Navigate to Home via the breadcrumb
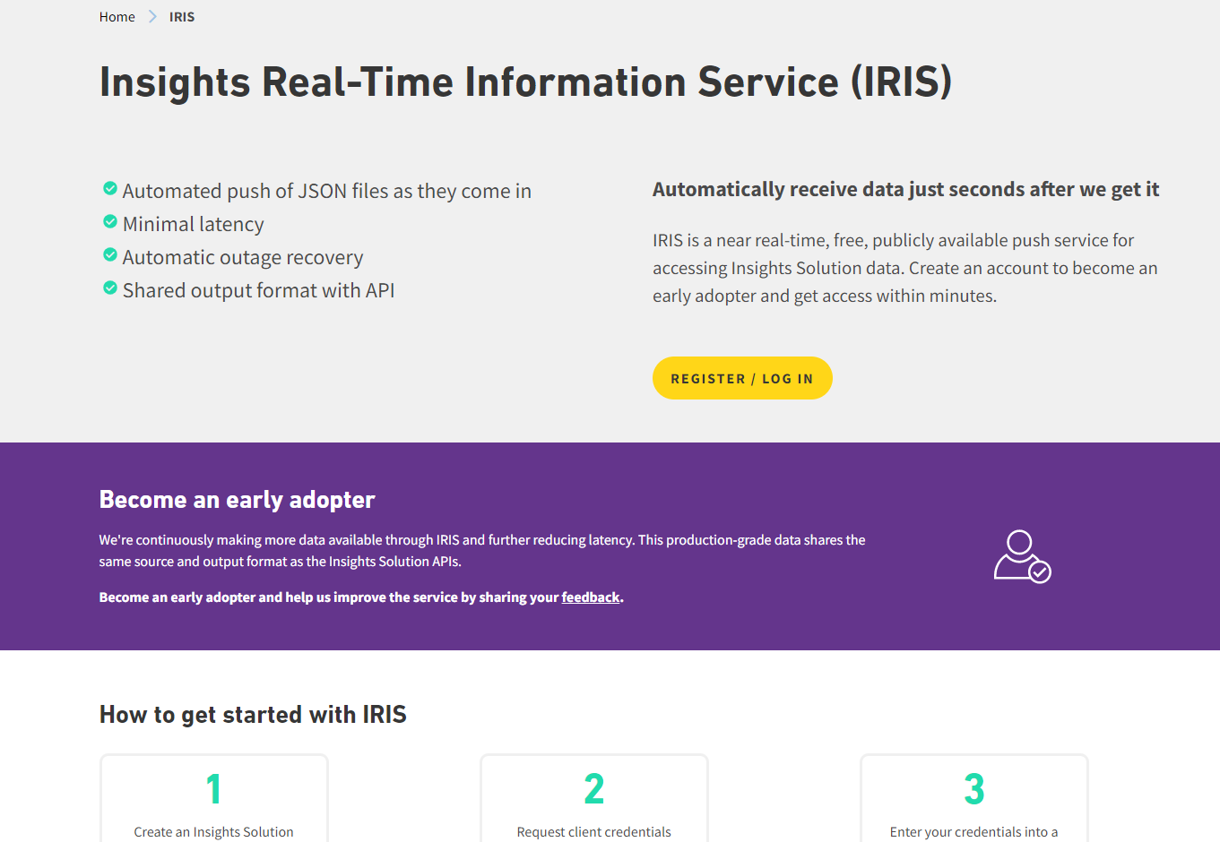1220x842 pixels. 117,16
